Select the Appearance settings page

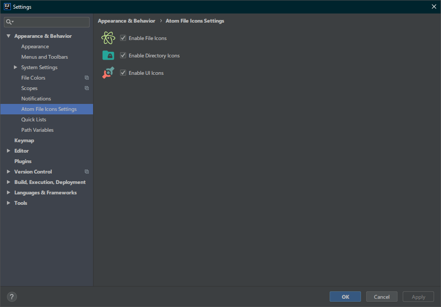pos(35,47)
